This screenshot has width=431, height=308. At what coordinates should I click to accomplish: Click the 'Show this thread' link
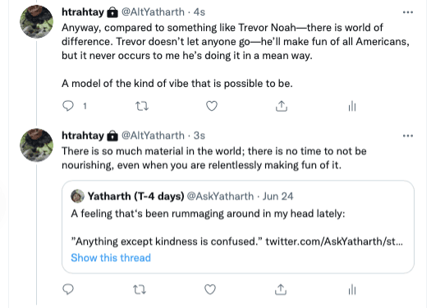(x=111, y=258)
